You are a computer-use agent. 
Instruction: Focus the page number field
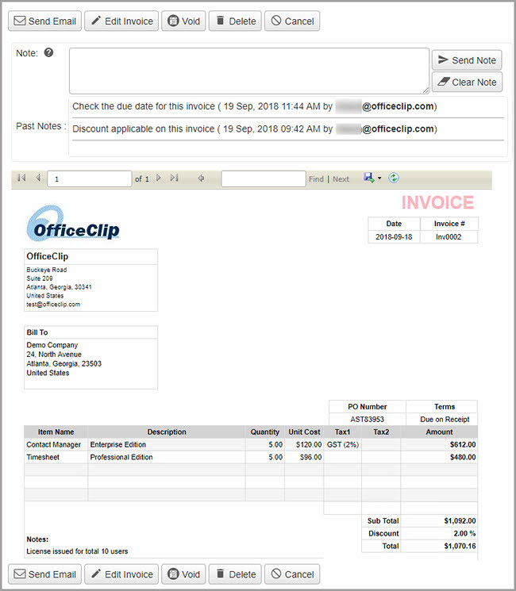89,179
